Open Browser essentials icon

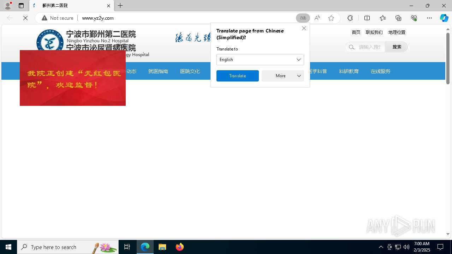click(x=414, y=18)
